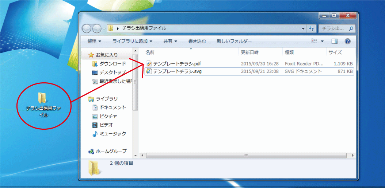This screenshot has width=385, height=188.
Task: Click the date 2015/09/30 16:28
Action: pos(260,64)
